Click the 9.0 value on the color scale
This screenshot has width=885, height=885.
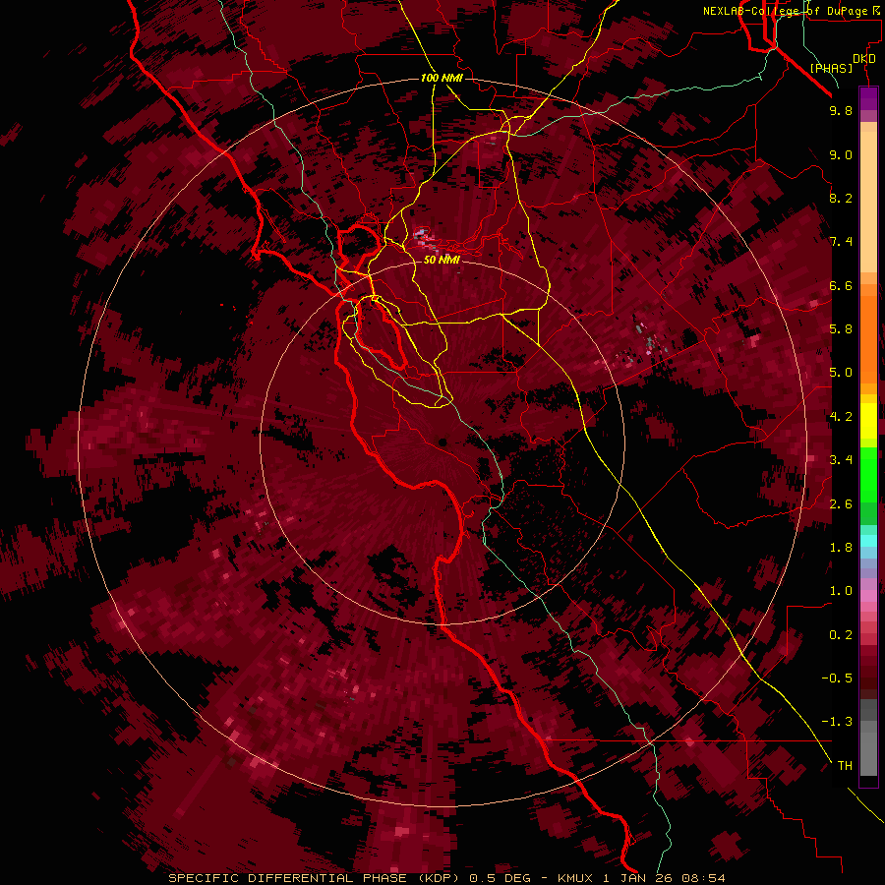841,154
